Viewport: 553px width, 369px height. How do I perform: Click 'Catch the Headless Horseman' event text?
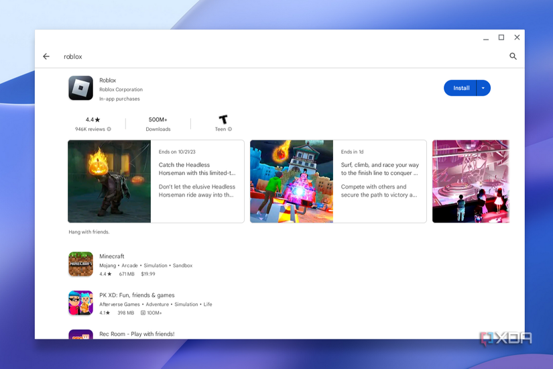click(x=197, y=169)
